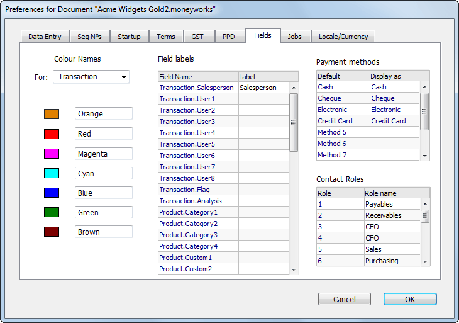Click Payment methods scroll down arrow

tap(424, 156)
